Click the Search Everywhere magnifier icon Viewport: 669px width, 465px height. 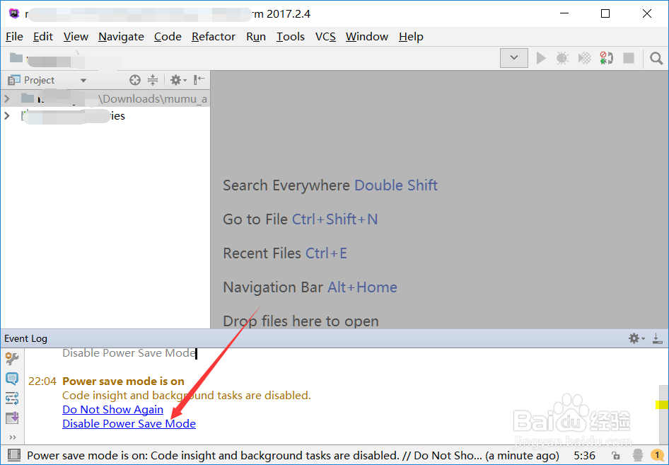point(656,58)
